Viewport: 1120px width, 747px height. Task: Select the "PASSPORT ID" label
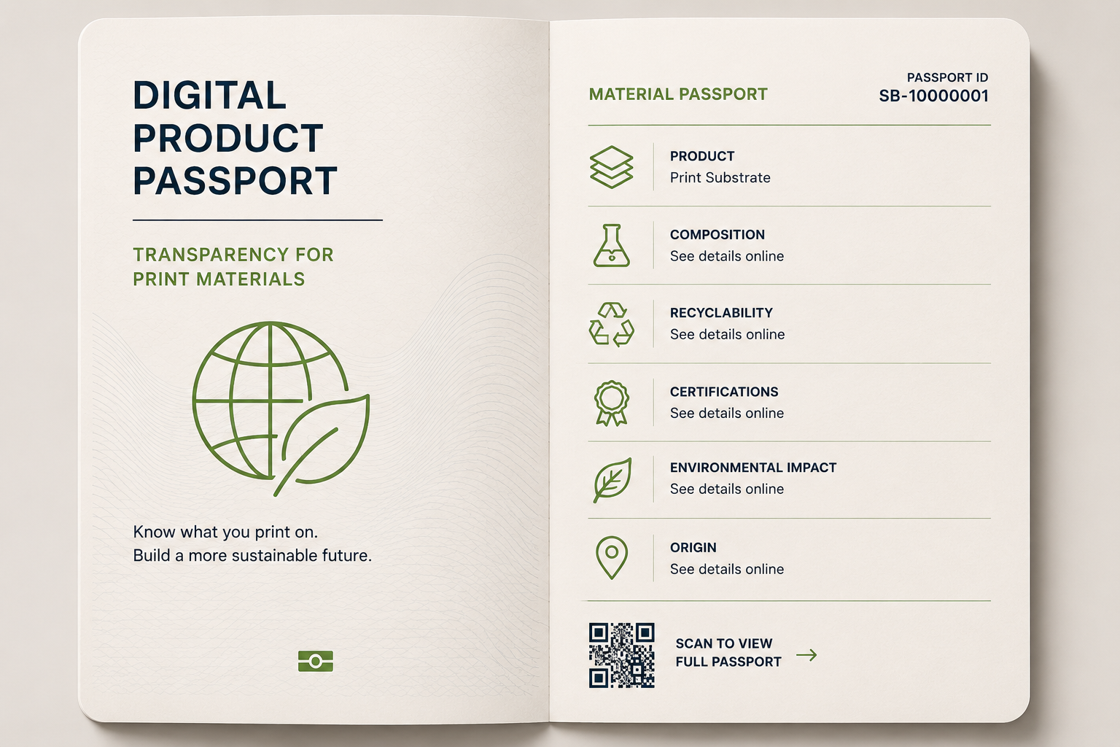(x=947, y=77)
